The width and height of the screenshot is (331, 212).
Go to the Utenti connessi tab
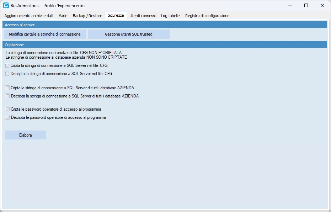pyautogui.click(x=143, y=16)
